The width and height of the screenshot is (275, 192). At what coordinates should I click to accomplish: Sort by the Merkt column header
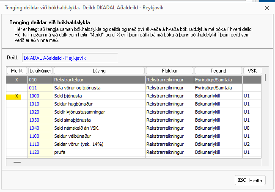[x=16, y=71]
